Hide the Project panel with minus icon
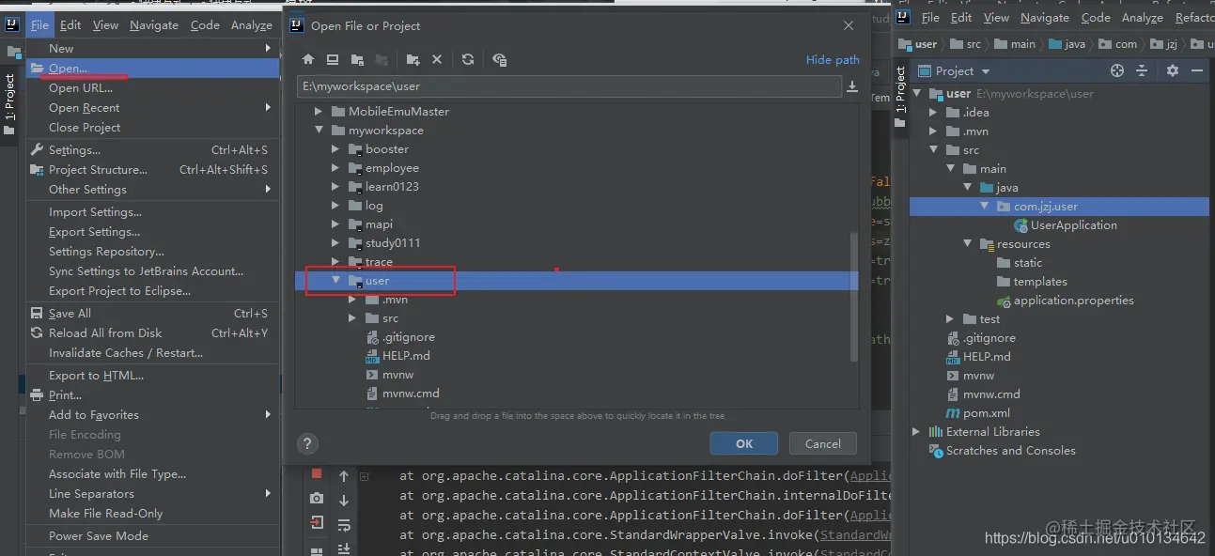The image size is (1215, 556). [x=1197, y=70]
